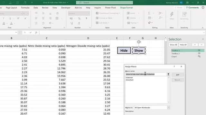The height and width of the screenshot is (115, 206).
Task: Click the Merge & Center icon
Action: coord(57,18)
